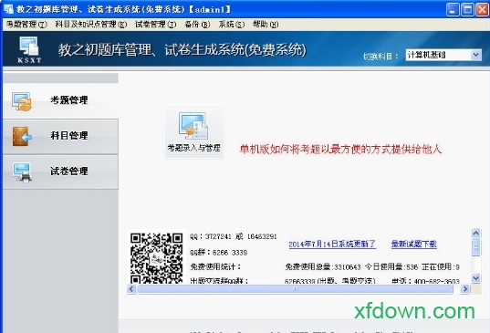Click the 考题录入与管理 caption text
Viewport: 490px width, 333px height.
point(194,148)
